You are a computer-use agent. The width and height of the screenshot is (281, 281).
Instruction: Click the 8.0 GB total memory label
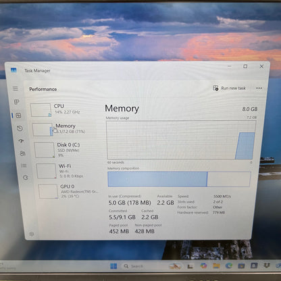point(250,109)
